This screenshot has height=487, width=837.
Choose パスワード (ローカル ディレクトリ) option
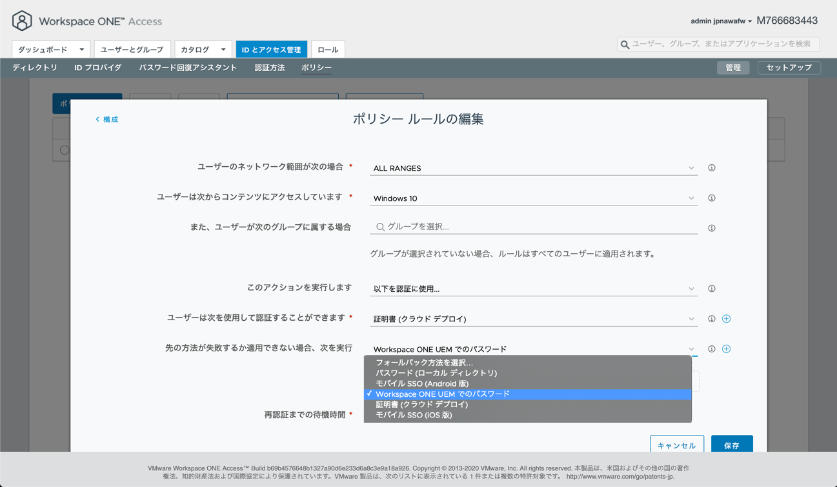click(528, 373)
